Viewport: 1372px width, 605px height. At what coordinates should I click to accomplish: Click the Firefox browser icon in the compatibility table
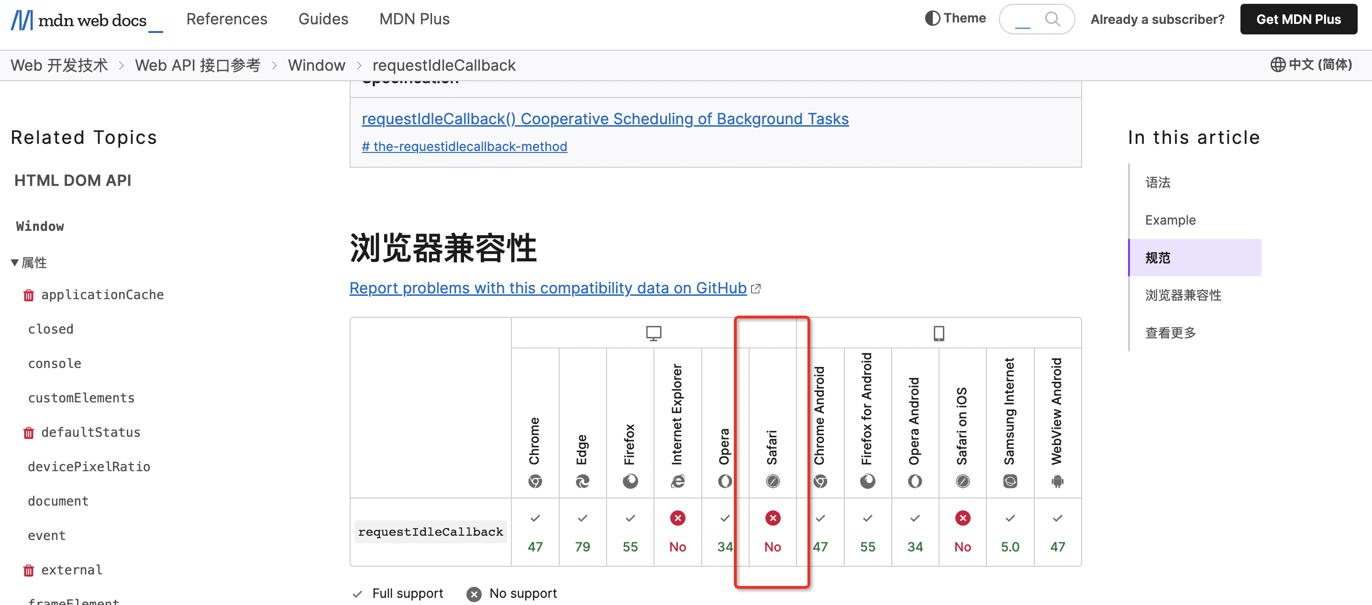630,482
